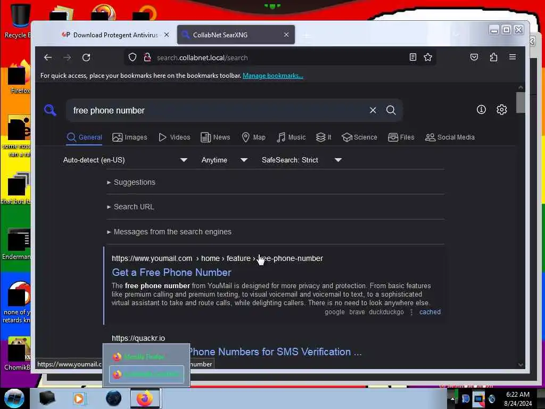
Task: Click the Manage bookmarks link
Action: tap(273, 76)
